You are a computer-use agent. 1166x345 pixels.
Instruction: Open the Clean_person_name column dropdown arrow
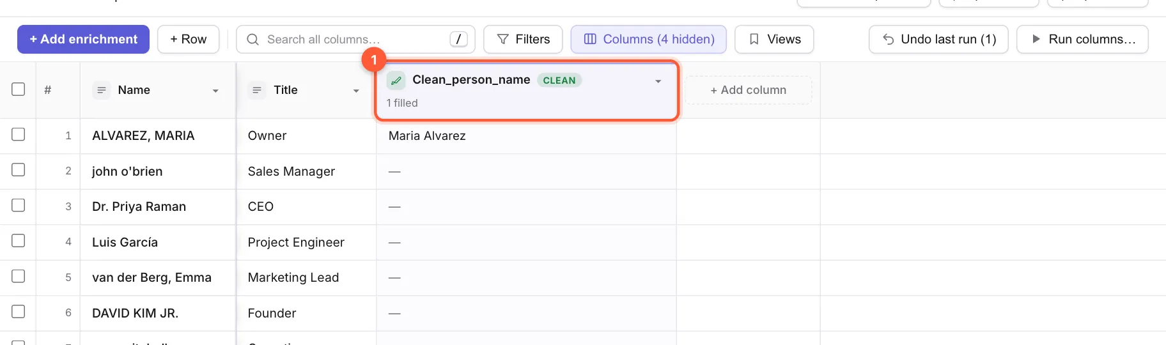tap(658, 81)
